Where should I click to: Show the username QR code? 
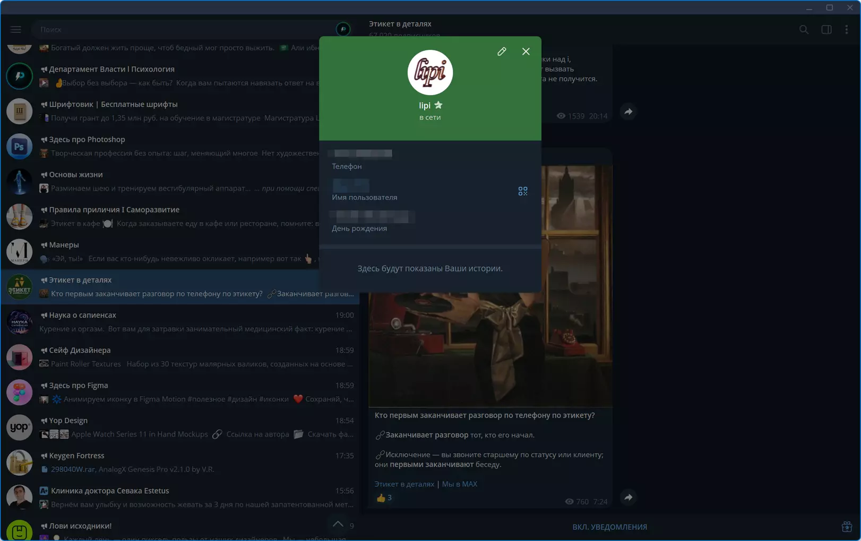click(x=523, y=191)
